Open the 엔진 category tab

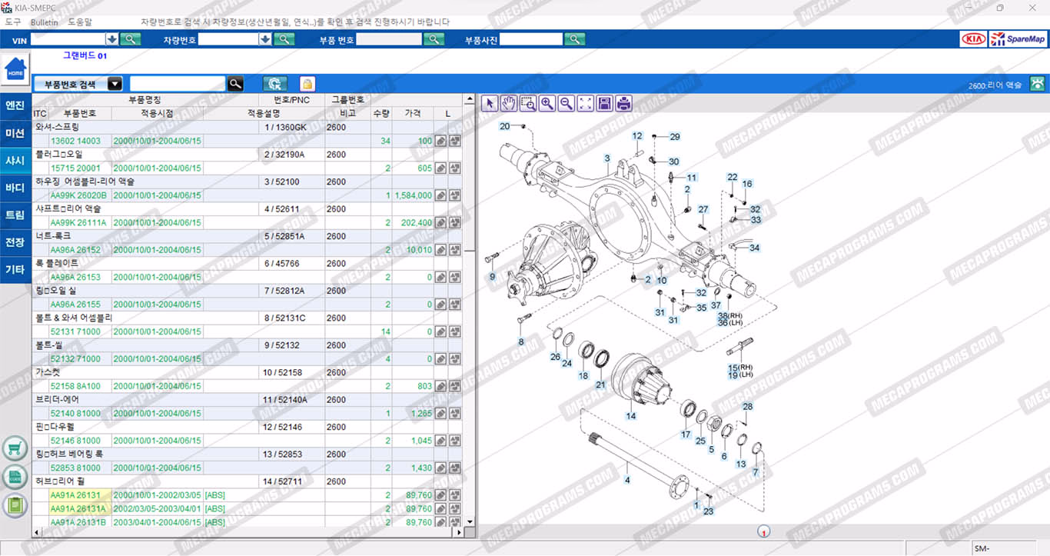tap(15, 105)
